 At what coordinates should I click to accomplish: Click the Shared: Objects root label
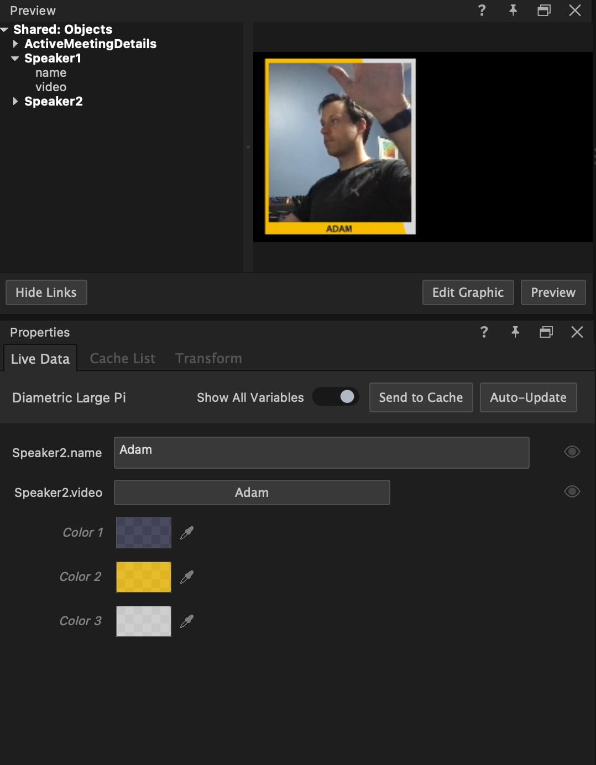click(x=62, y=29)
